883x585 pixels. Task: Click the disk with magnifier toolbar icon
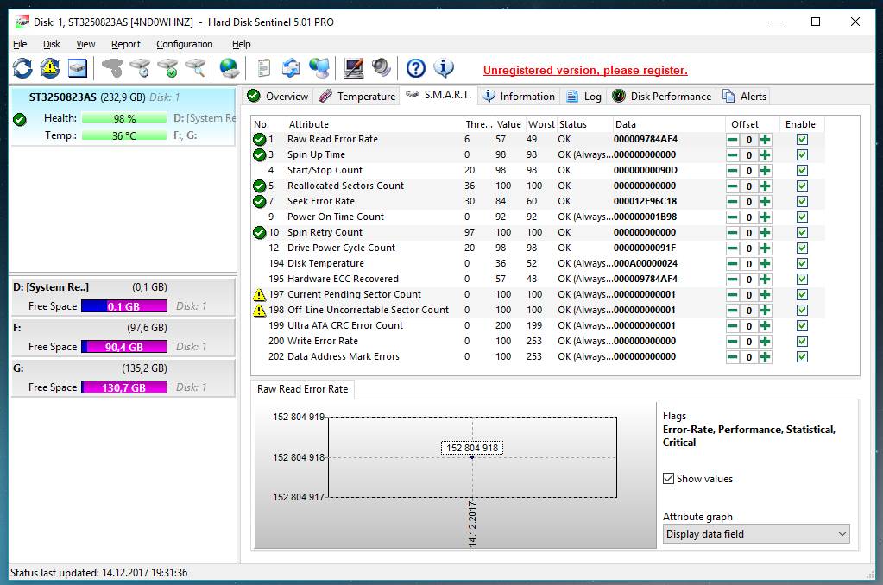pyautogui.click(x=196, y=68)
